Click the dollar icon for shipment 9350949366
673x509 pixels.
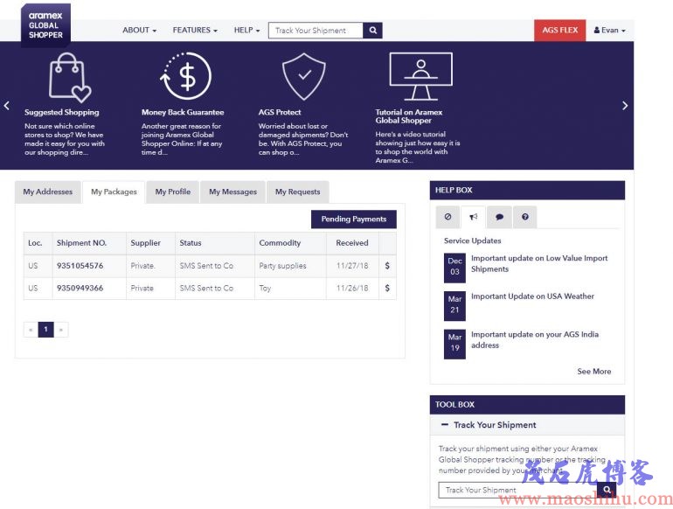pyautogui.click(x=387, y=289)
